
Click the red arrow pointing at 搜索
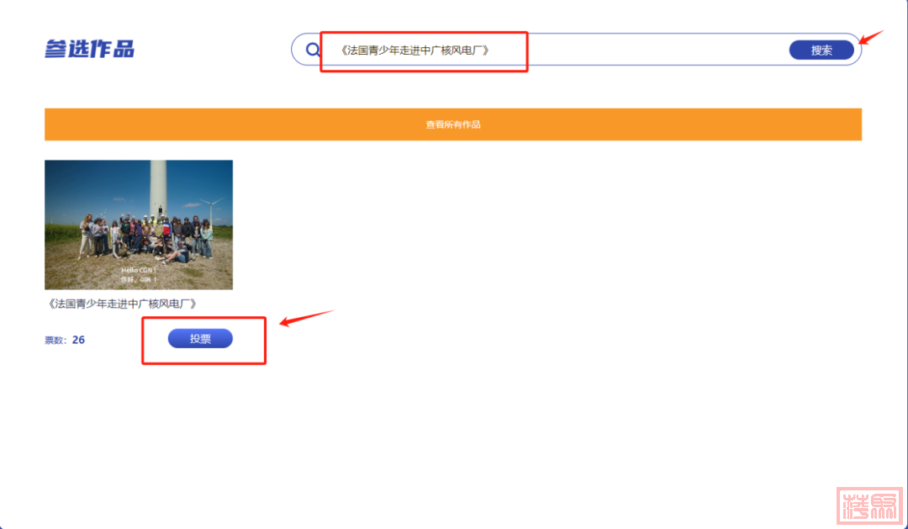click(874, 38)
